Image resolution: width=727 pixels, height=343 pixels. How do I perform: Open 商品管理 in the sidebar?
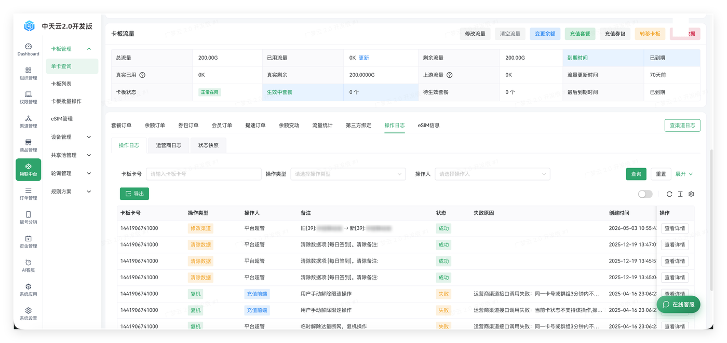point(28,146)
